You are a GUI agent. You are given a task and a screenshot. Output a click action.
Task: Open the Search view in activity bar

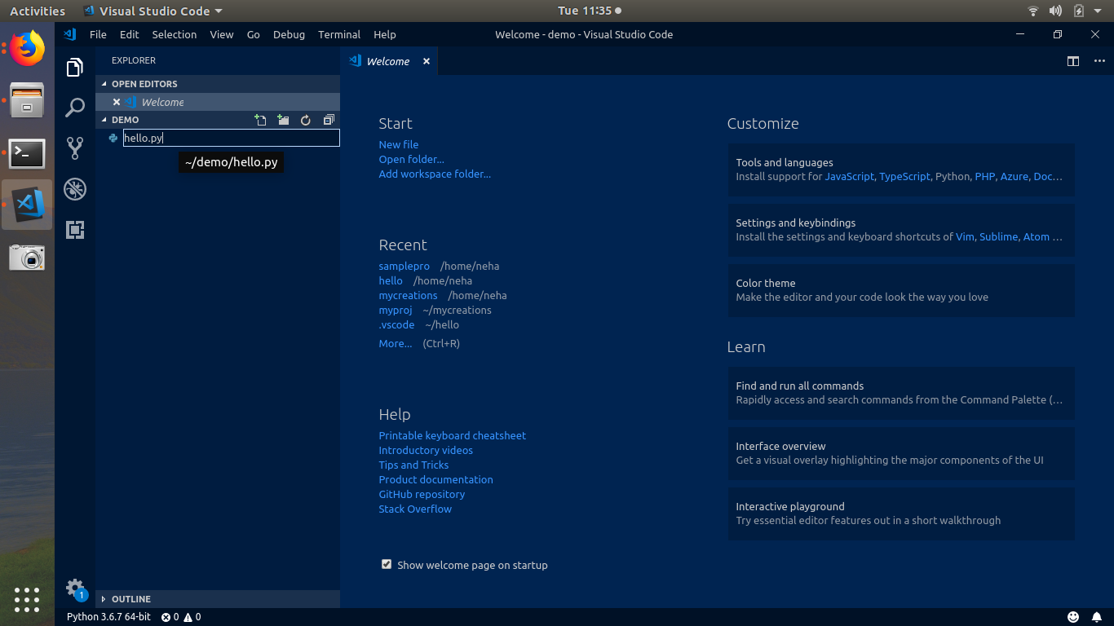75,108
